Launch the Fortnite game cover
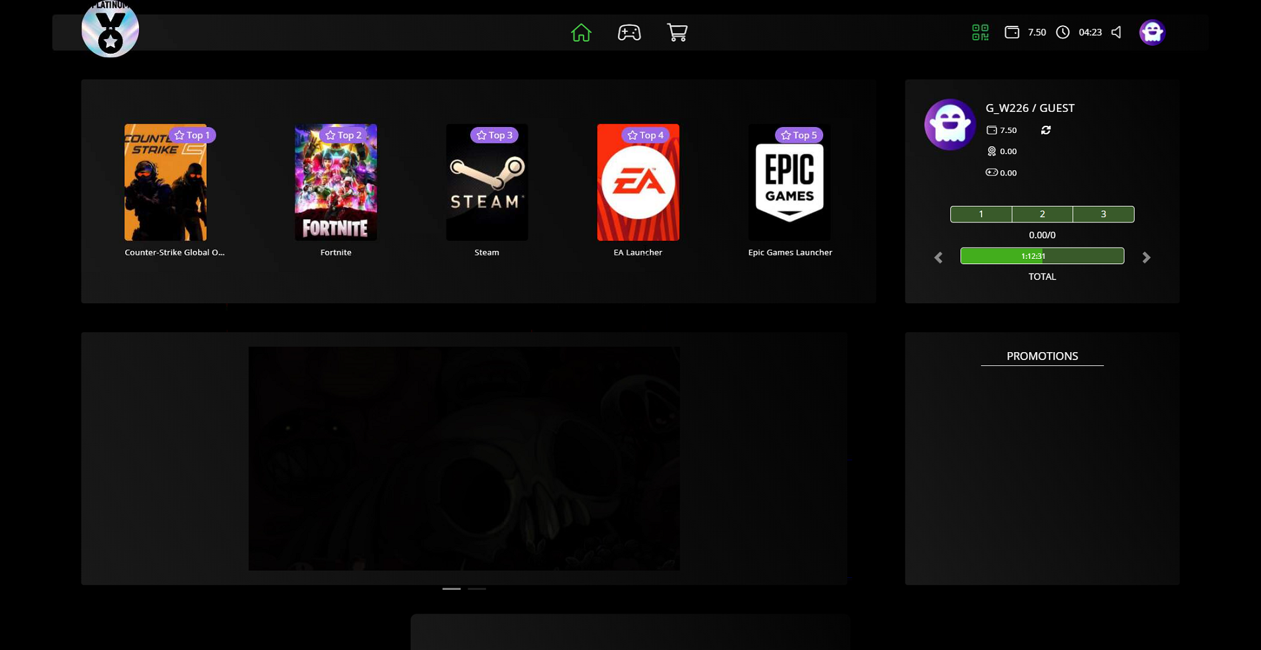 point(336,182)
